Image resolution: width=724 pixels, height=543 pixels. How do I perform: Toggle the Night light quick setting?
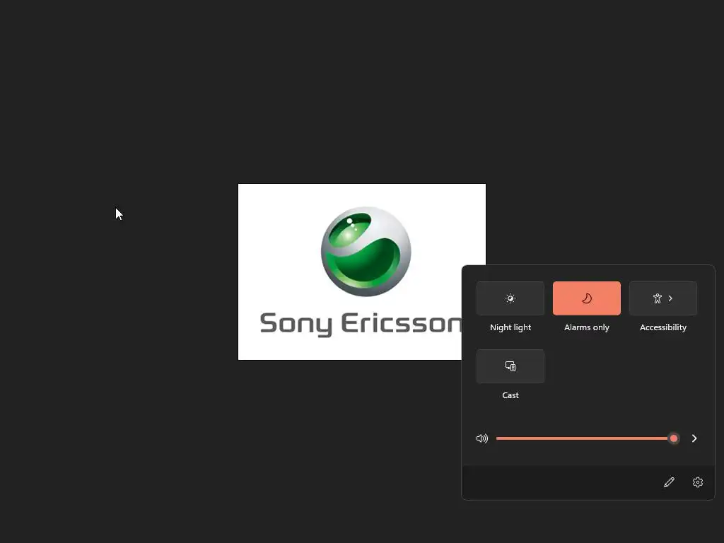pos(510,298)
